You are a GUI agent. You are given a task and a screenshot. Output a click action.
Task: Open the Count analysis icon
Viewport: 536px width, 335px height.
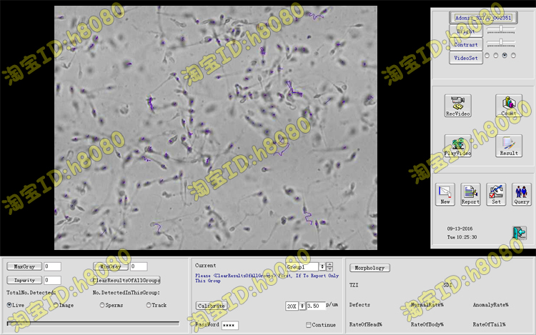pyautogui.click(x=509, y=106)
